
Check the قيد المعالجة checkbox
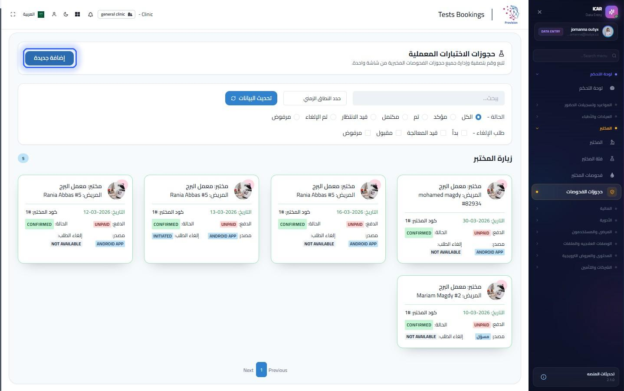[443, 133]
